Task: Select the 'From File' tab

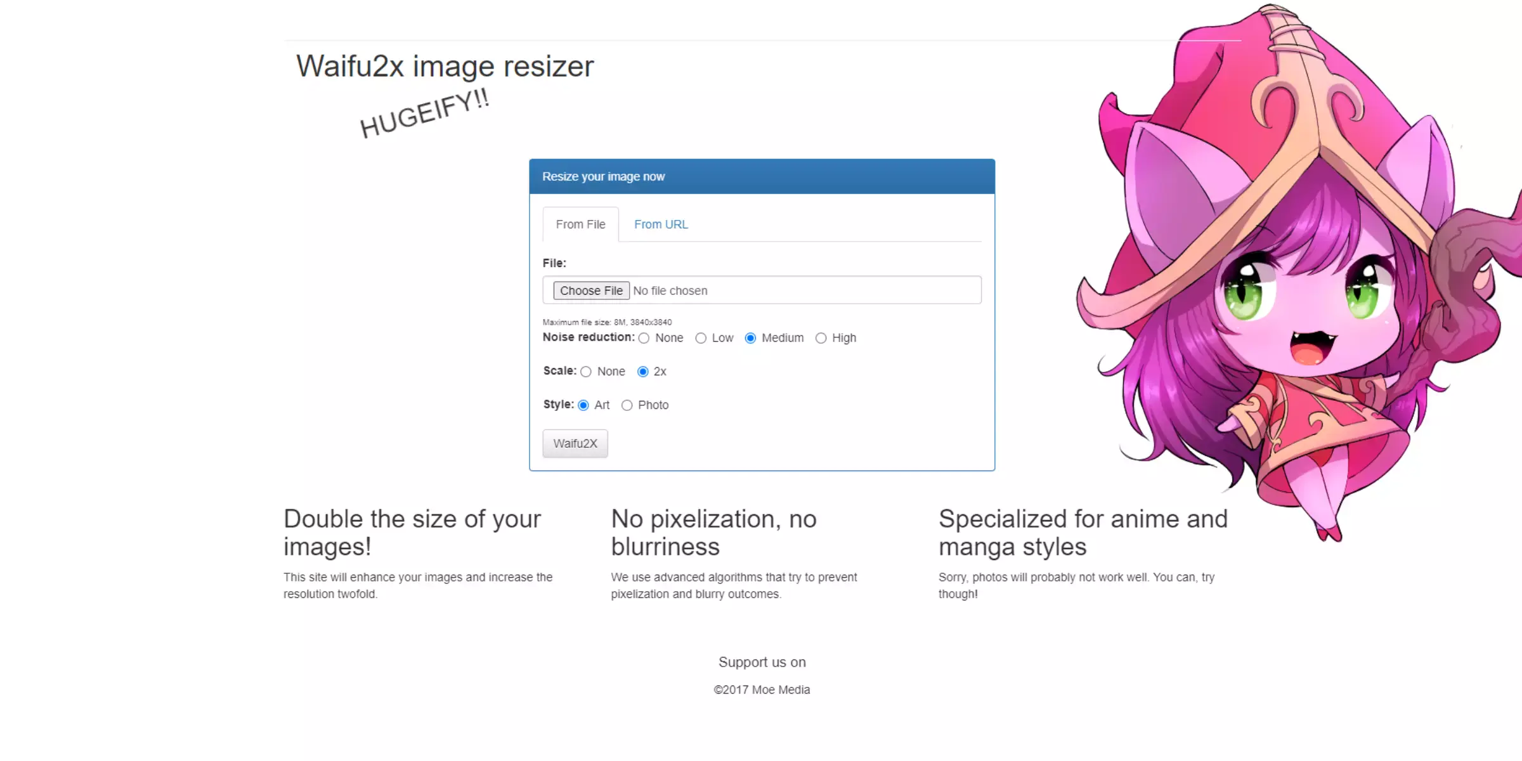Action: click(x=580, y=224)
